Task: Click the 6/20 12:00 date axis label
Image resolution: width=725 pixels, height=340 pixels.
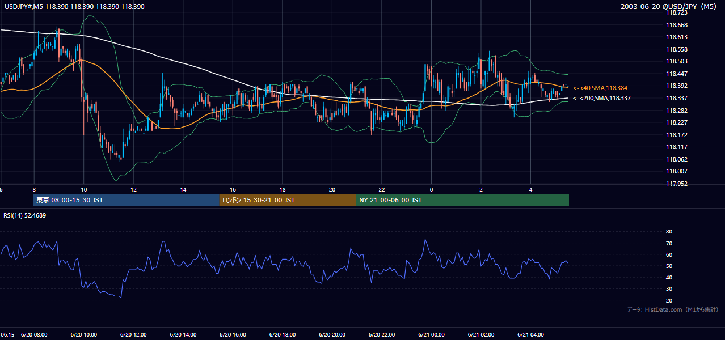Action: click(134, 335)
